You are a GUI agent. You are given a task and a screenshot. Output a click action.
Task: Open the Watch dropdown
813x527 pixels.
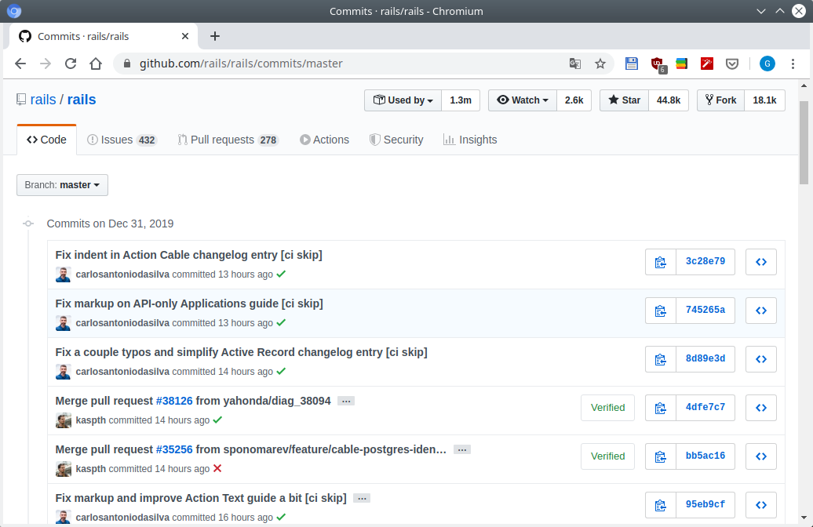523,100
